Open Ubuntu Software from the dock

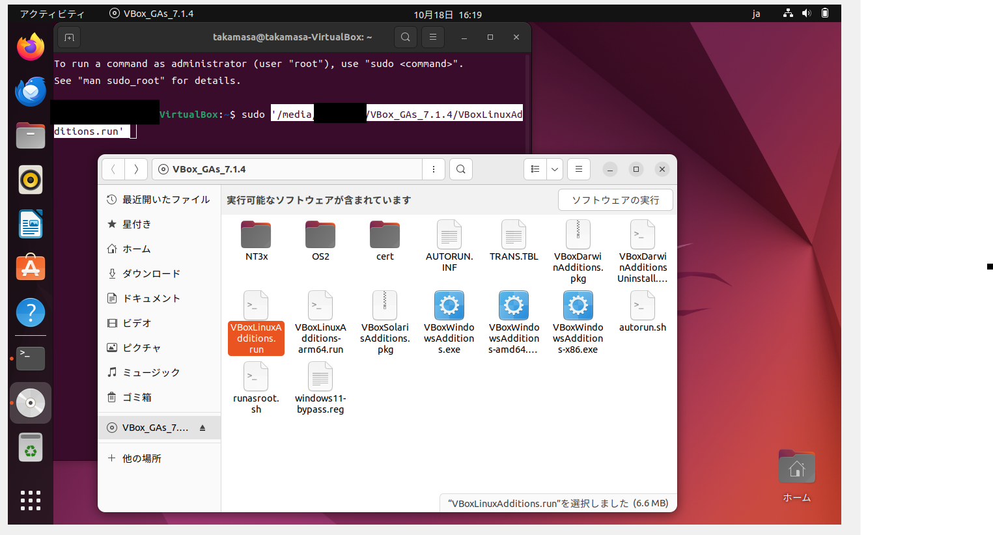[x=31, y=268]
